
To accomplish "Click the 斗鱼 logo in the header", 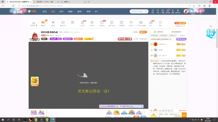I will click(32, 11).
